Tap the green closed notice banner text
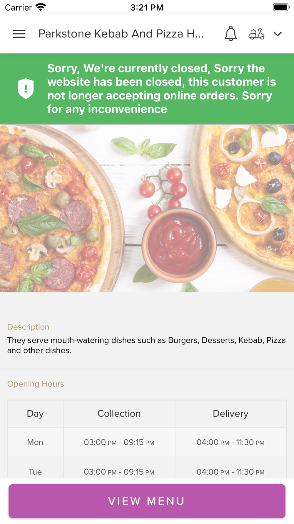This screenshot has width=294, height=524. pyautogui.click(x=162, y=89)
